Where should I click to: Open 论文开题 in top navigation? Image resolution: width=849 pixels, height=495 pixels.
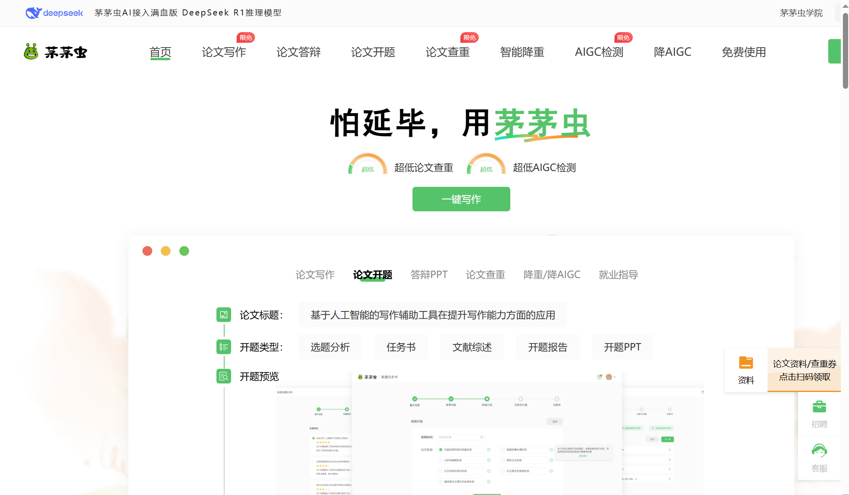coord(373,52)
